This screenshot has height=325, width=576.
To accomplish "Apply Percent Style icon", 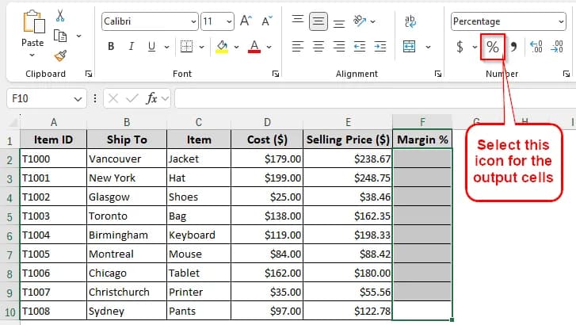I will tap(493, 47).
